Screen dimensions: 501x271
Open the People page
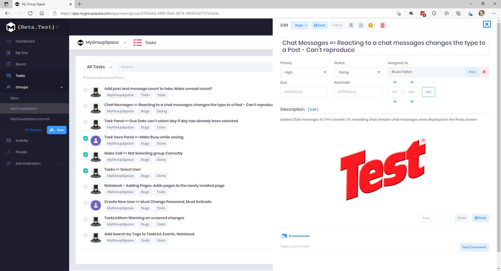click(x=34, y=152)
